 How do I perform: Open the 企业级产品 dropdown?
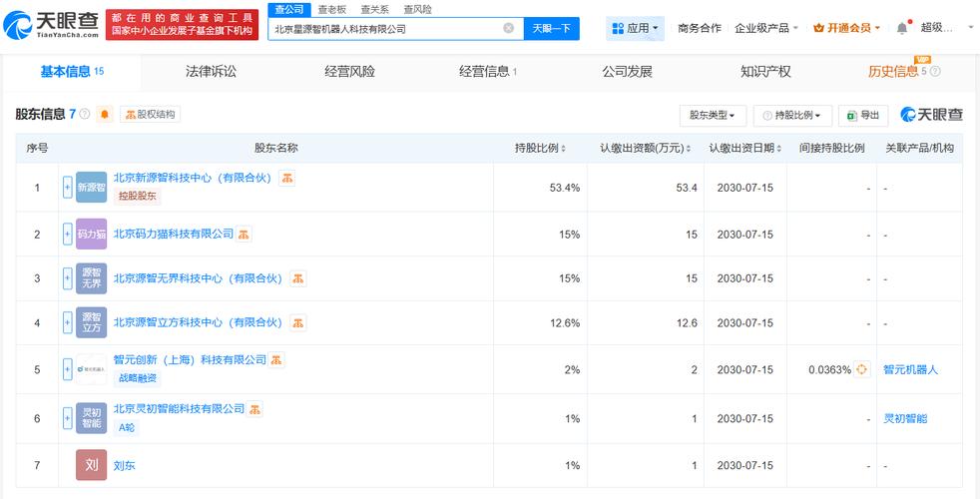point(766,28)
